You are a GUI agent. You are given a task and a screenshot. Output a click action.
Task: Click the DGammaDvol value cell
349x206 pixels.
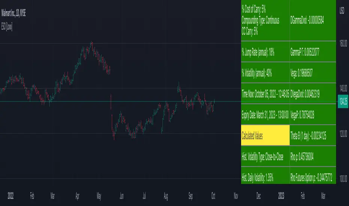point(313,20)
